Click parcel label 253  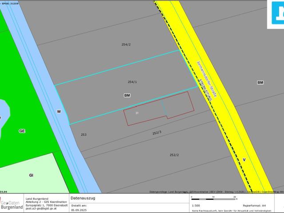(83, 134)
